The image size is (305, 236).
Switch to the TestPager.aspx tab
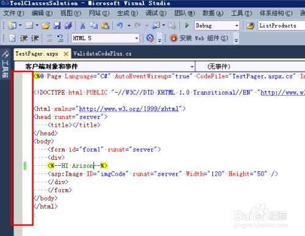point(37,54)
